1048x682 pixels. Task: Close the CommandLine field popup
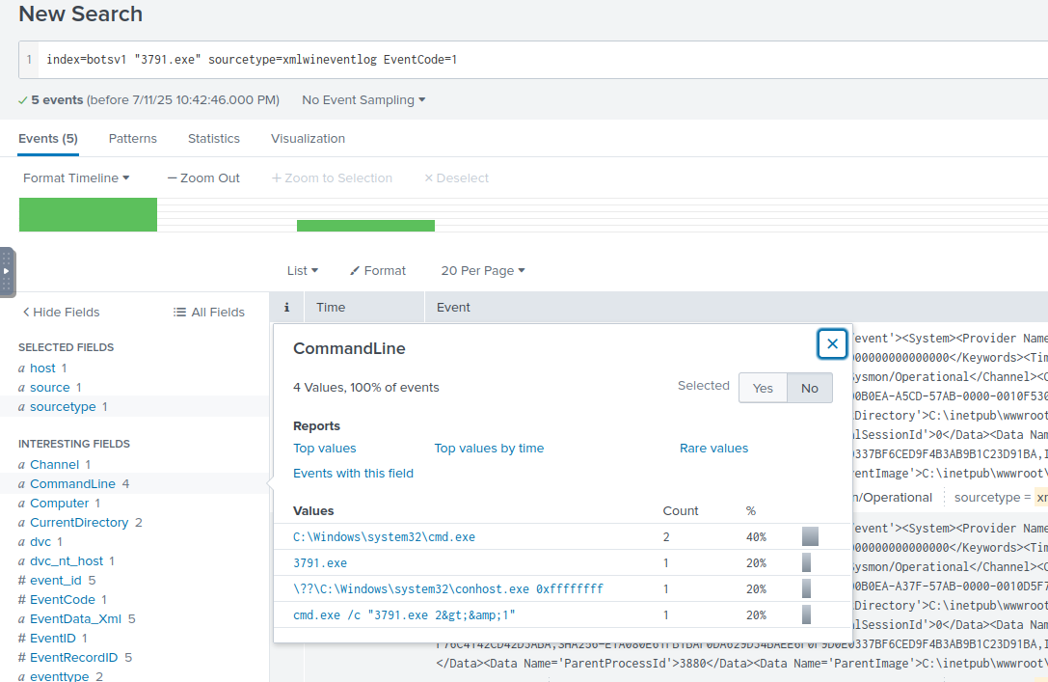point(832,343)
